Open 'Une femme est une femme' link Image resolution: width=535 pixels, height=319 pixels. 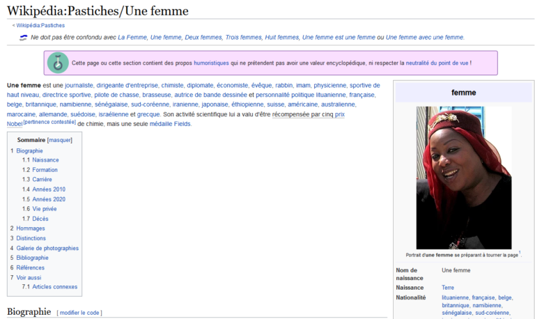click(x=339, y=37)
